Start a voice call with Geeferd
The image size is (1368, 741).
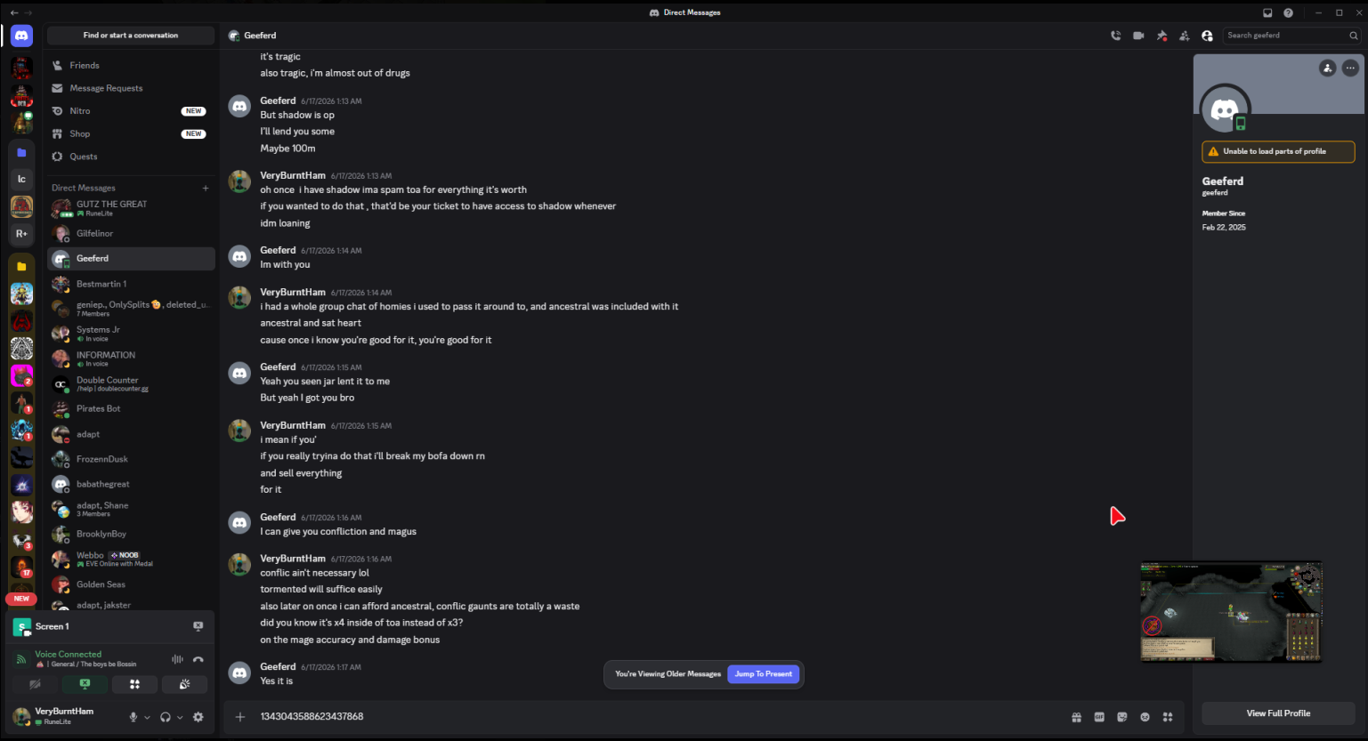point(1115,36)
